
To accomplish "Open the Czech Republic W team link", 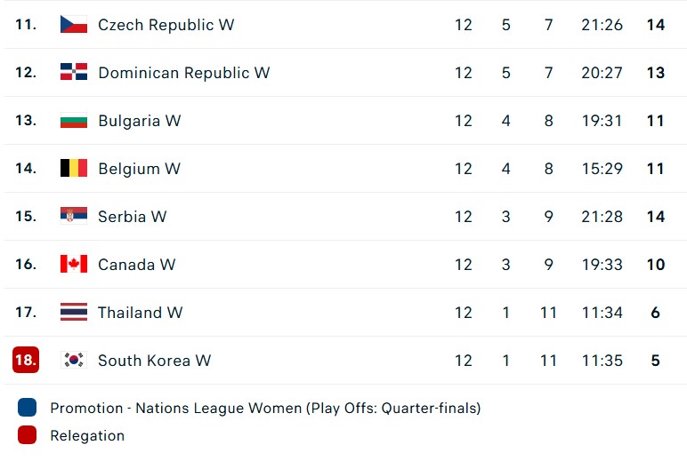I will (166, 25).
